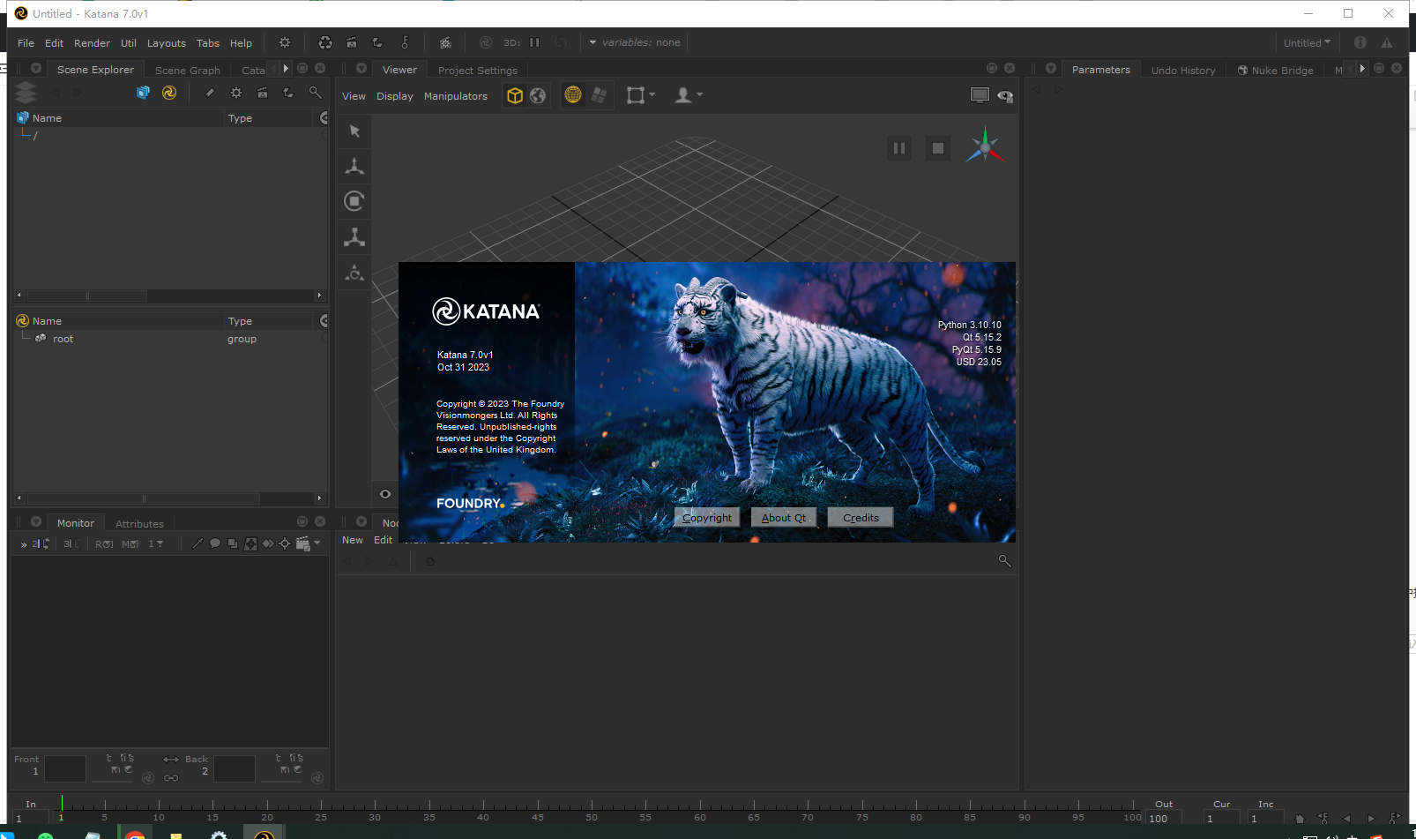Select the scale manipulator tool
Image resolution: width=1416 pixels, height=839 pixels.
354,236
